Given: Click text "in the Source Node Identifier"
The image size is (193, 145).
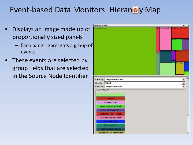Looking at the screenshot, I should click(50, 76).
